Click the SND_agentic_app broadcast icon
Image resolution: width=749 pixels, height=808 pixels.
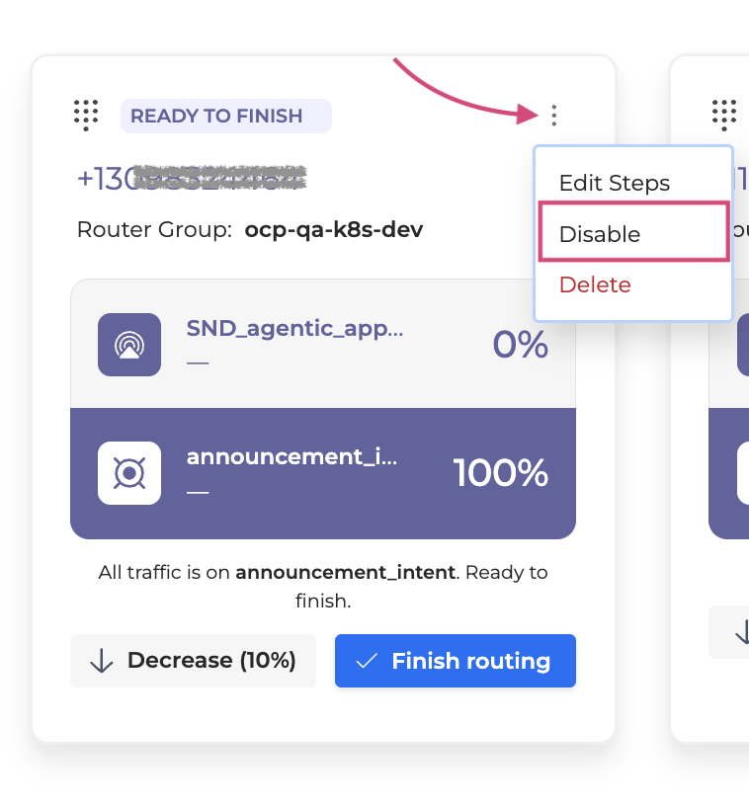pyautogui.click(x=129, y=344)
